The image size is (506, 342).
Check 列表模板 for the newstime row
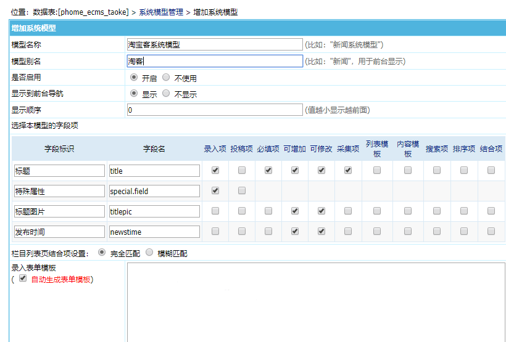pos(377,231)
